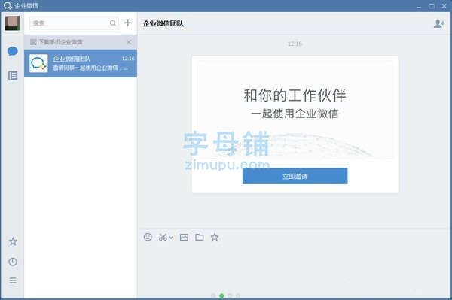Open the clock history icon in sidebar
Image resolution: width=452 pixels, height=300 pixels.
click(x=13, y=262)
